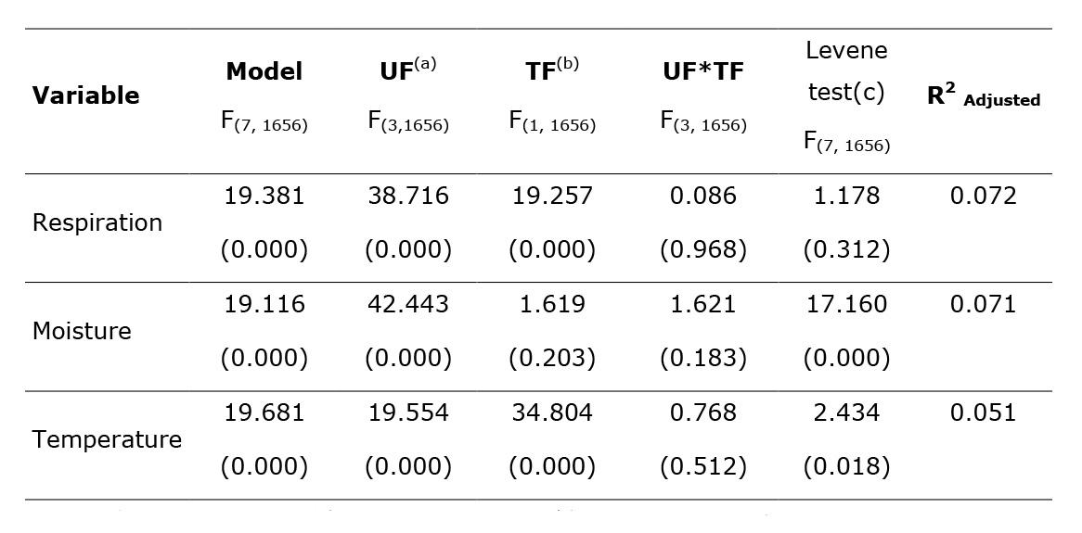Click Temperature adjusted R² value 0.051
This screenshot has height=533, width=1082.
click(983, 413)
